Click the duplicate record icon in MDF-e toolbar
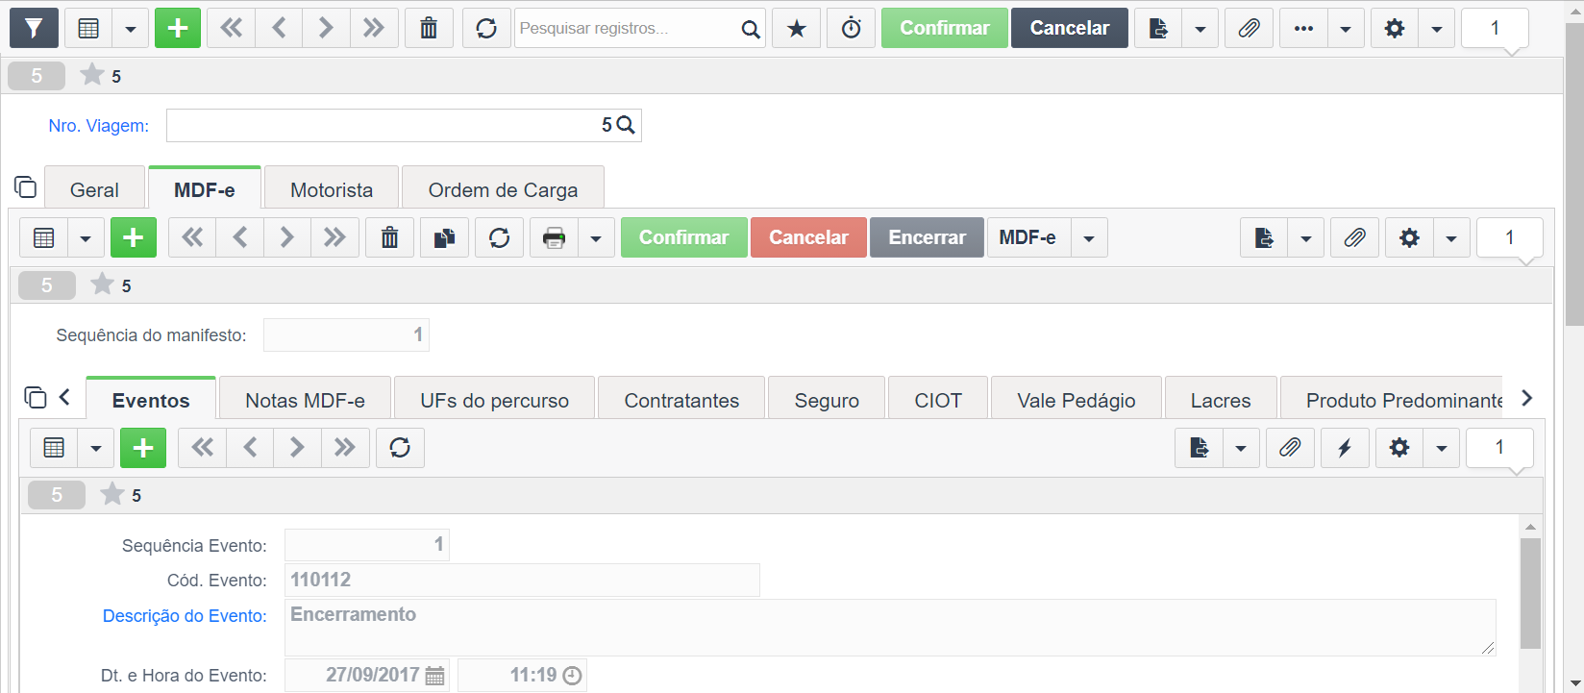This screenshot has width=1584, height=693. [444, 237]
